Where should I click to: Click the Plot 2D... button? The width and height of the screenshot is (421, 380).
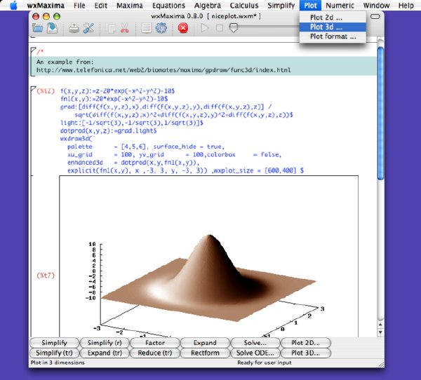click(305, 343)
